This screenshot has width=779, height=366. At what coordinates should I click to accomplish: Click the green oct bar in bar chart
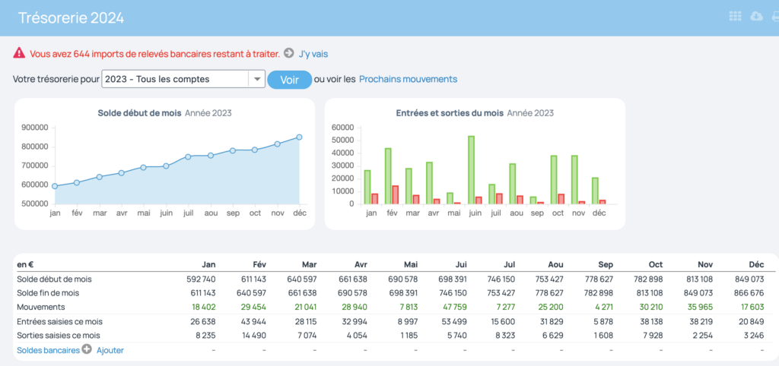(554, 179)
